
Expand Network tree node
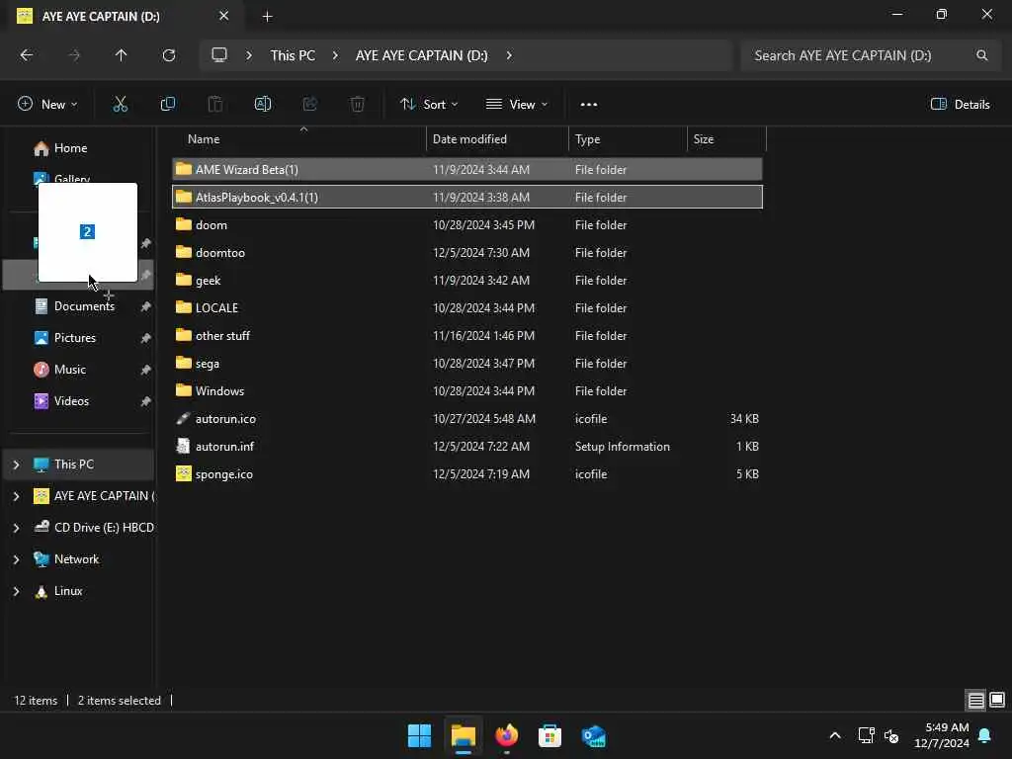(x=16, y=559)
